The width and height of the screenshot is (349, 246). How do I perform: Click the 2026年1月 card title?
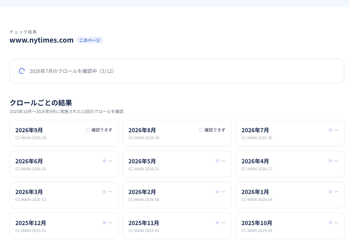pos(255,192)
